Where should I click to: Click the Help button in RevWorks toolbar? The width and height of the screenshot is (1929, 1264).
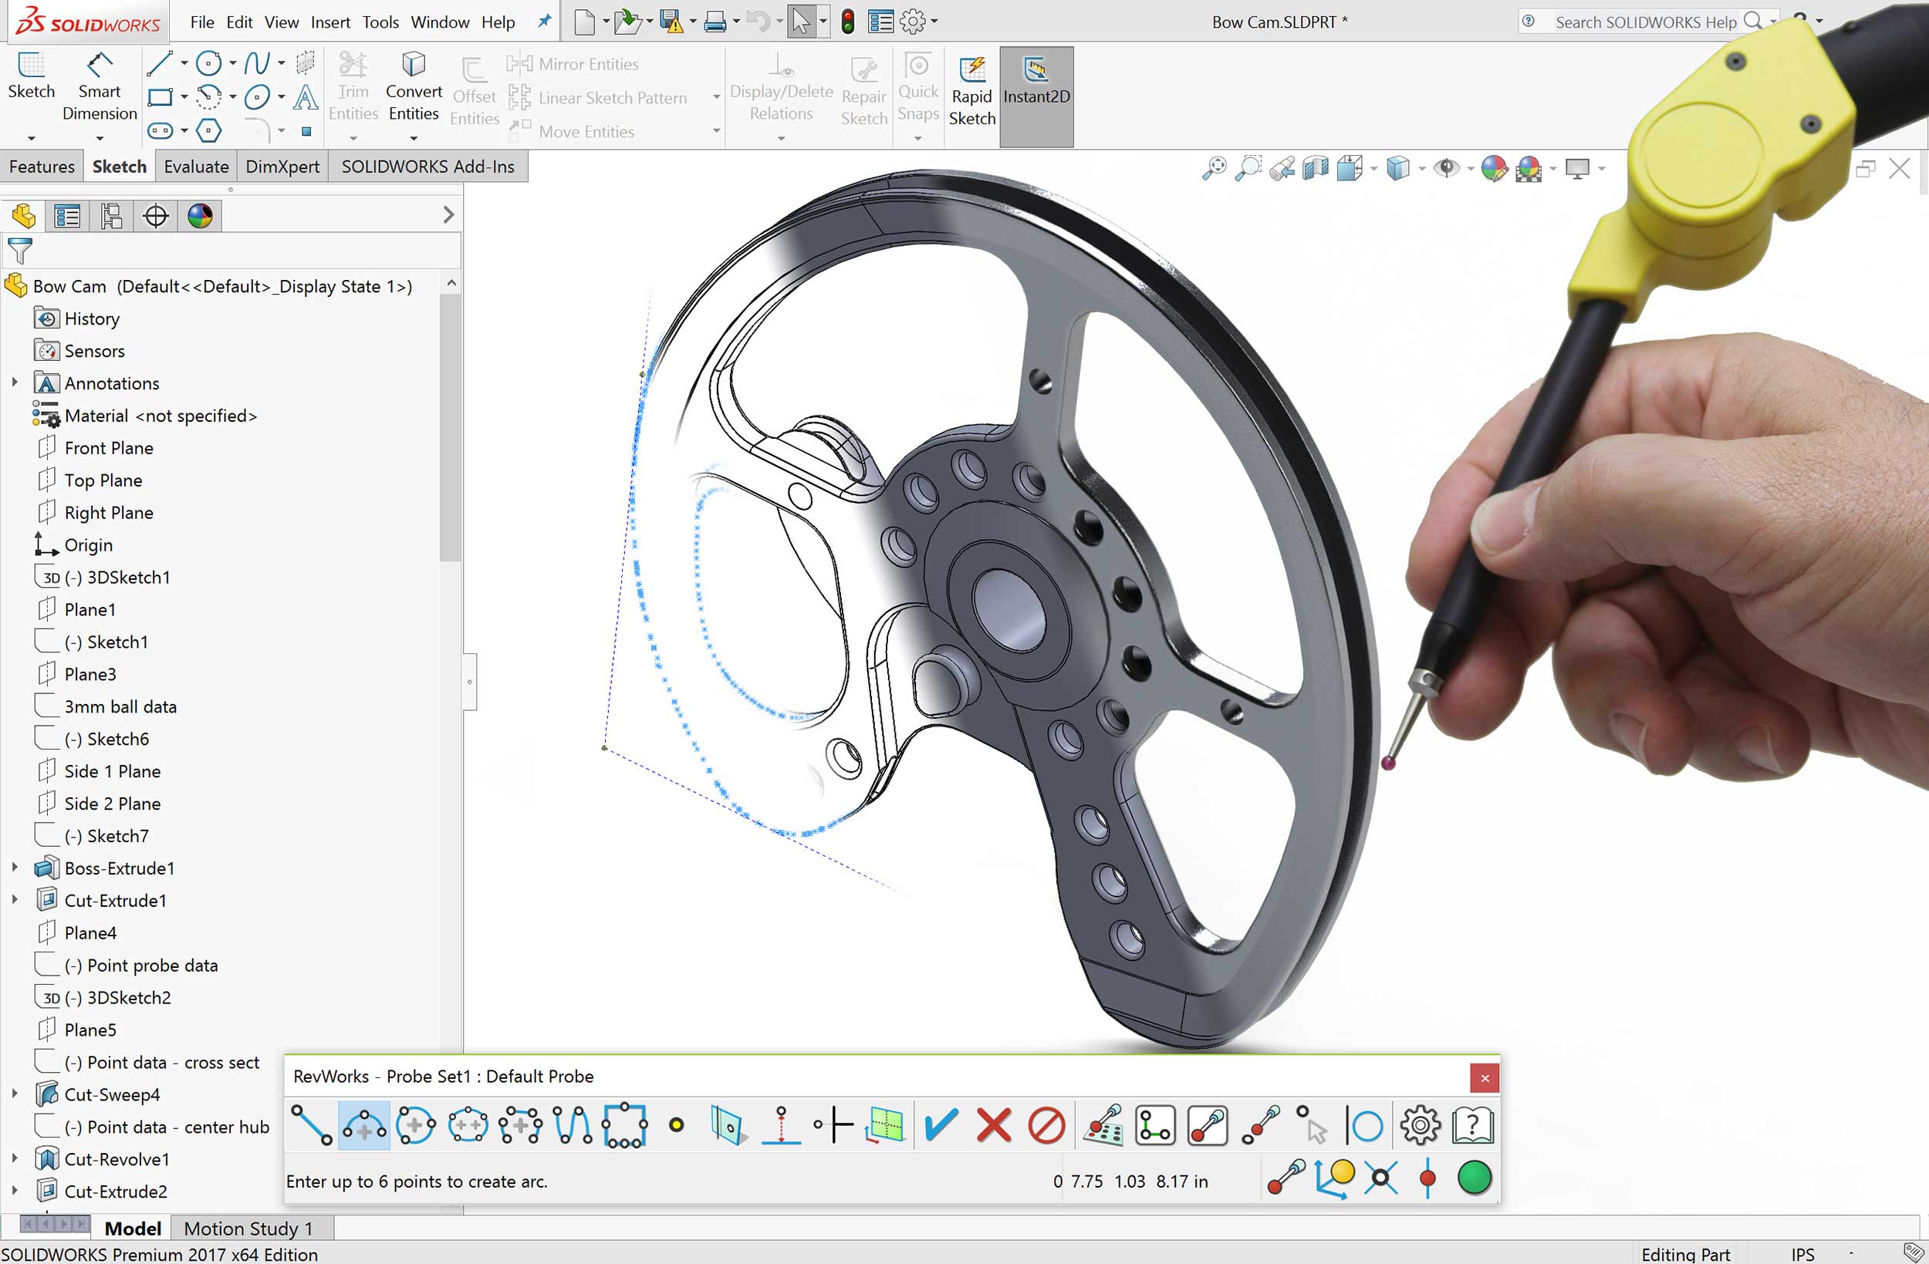point(1471,1124)
